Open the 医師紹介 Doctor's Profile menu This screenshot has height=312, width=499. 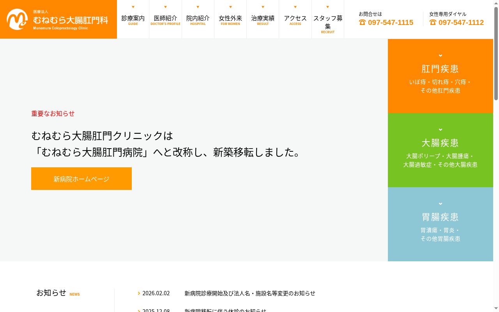pos(165,19)
